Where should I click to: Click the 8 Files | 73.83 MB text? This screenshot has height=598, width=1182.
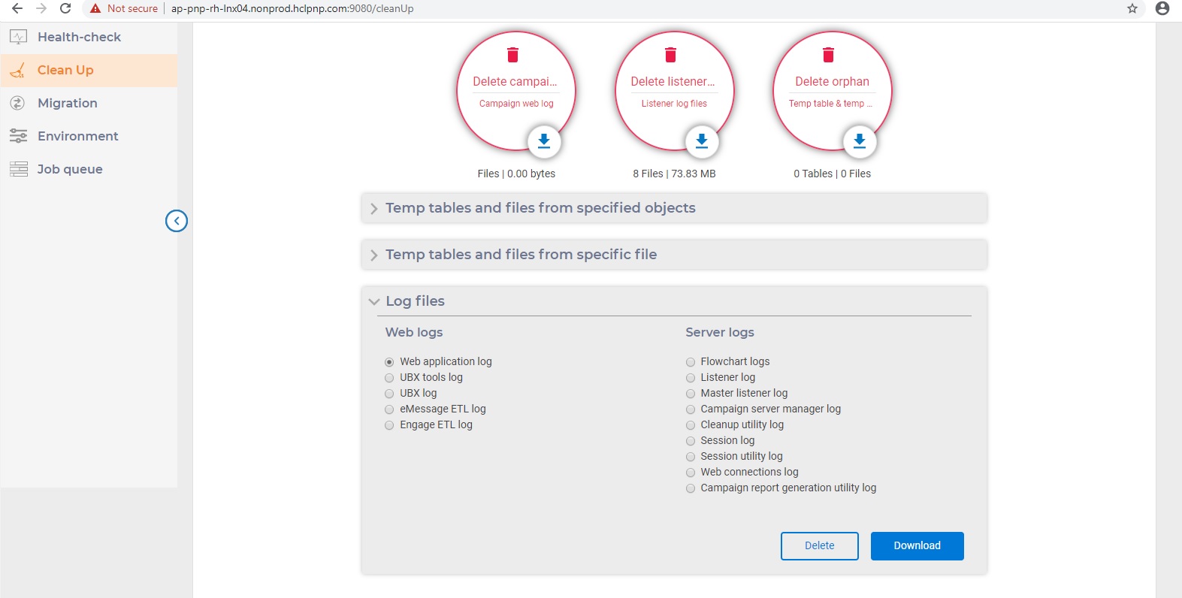pos(674,174)
